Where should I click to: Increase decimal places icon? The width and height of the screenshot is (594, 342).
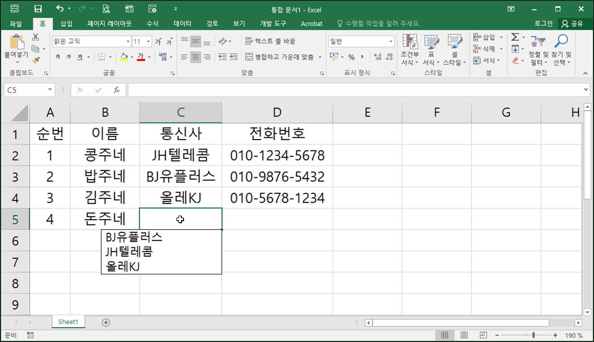[x=378, y=57]
